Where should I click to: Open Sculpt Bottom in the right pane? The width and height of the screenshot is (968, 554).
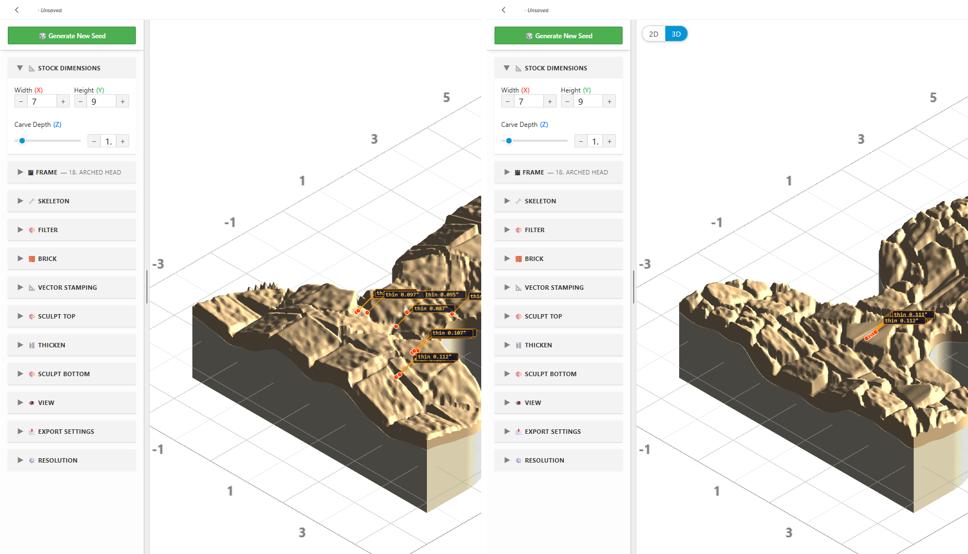point(558,374)
